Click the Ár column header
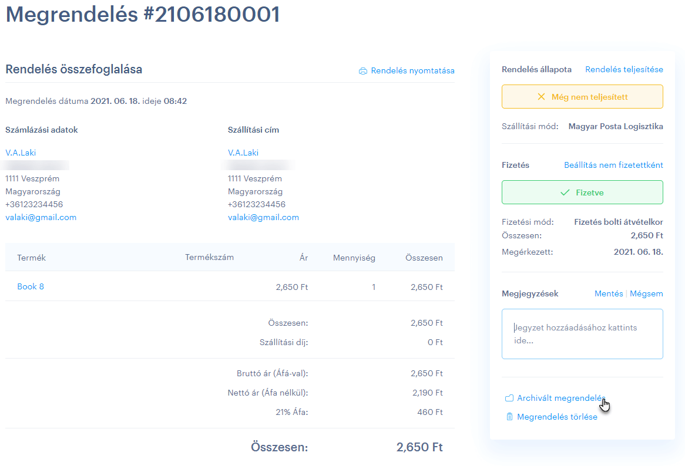Image resolution: width=685 pixels, height=466 pixels. coord(304,258)
